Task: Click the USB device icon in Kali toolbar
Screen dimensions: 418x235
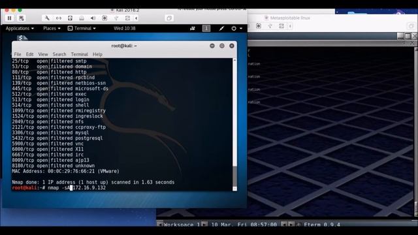Action: (116, 18)
